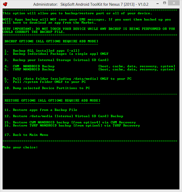The height and width of the screenshot is (192, 182).
Task: Click CWM NANDROID Backup option 4
Action: 30,66
